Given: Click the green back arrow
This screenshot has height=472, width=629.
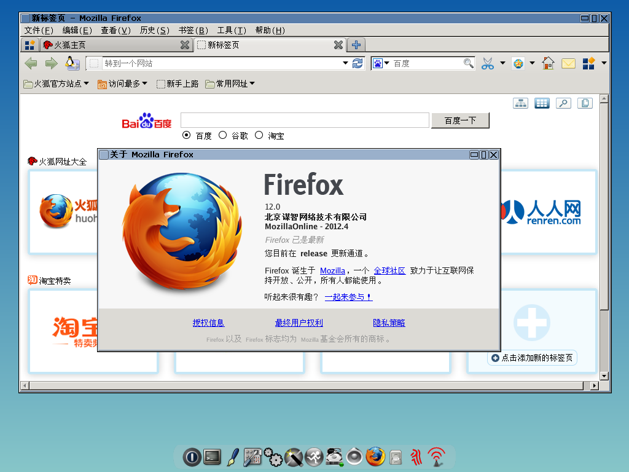Looking at the screenshot, I should coord(31,63).
